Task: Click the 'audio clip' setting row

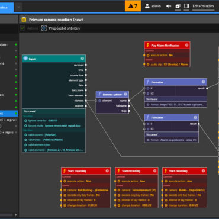Action: (168, 65)
